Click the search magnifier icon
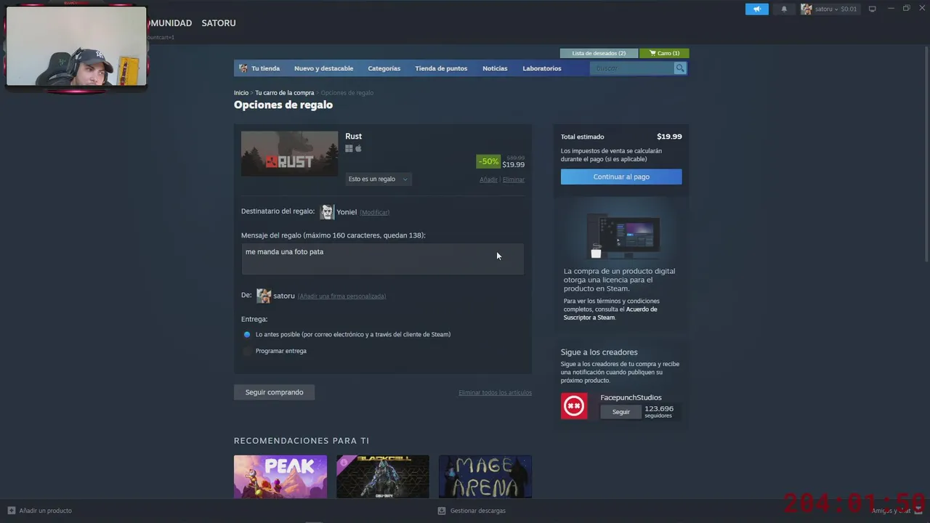 coord(680,68)
